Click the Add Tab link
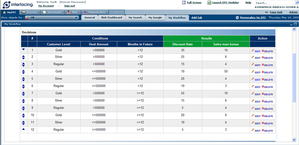The width and height of the screenshot is (299, 145). point(197,18)
